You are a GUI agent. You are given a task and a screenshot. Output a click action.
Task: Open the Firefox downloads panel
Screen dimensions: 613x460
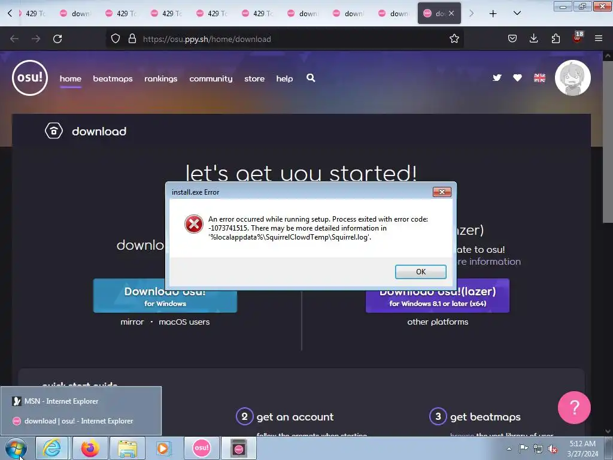click(533, 38)
